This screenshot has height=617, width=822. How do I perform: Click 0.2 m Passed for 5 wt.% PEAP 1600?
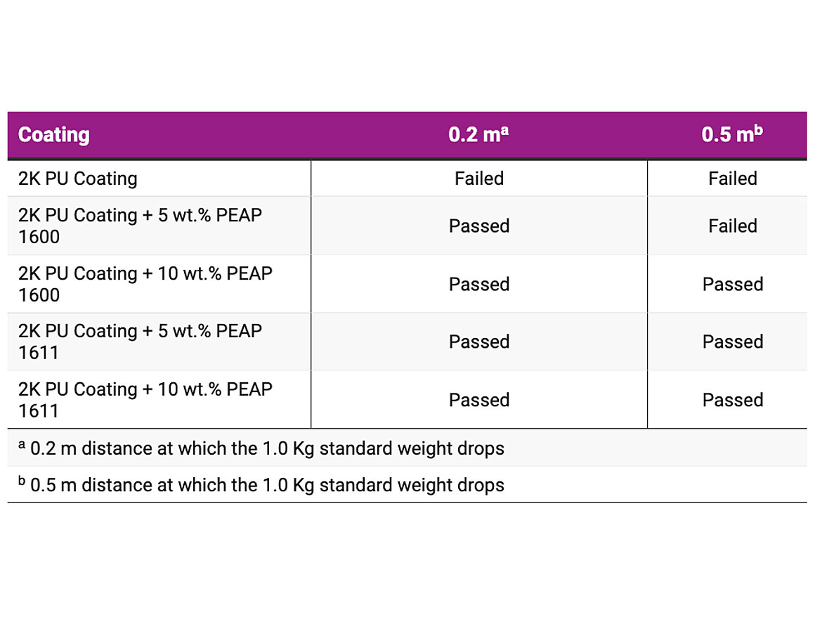point(479,226)
